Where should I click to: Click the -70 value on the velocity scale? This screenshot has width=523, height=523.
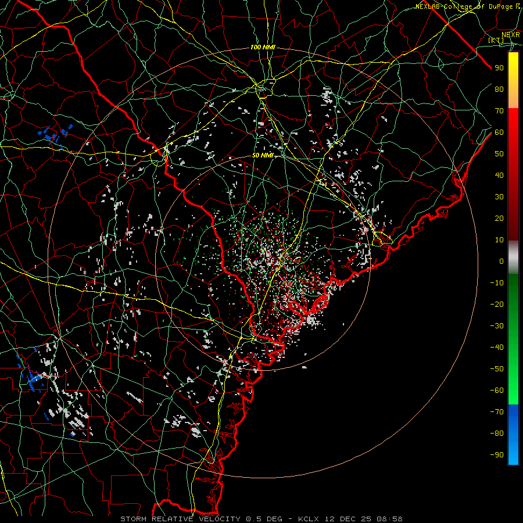[x=497, y=412]
